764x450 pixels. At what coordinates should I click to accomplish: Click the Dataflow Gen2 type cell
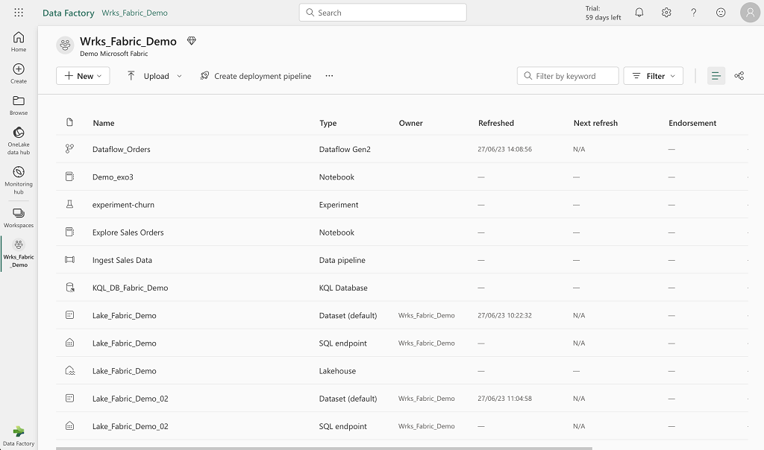(x=345, y=149)
